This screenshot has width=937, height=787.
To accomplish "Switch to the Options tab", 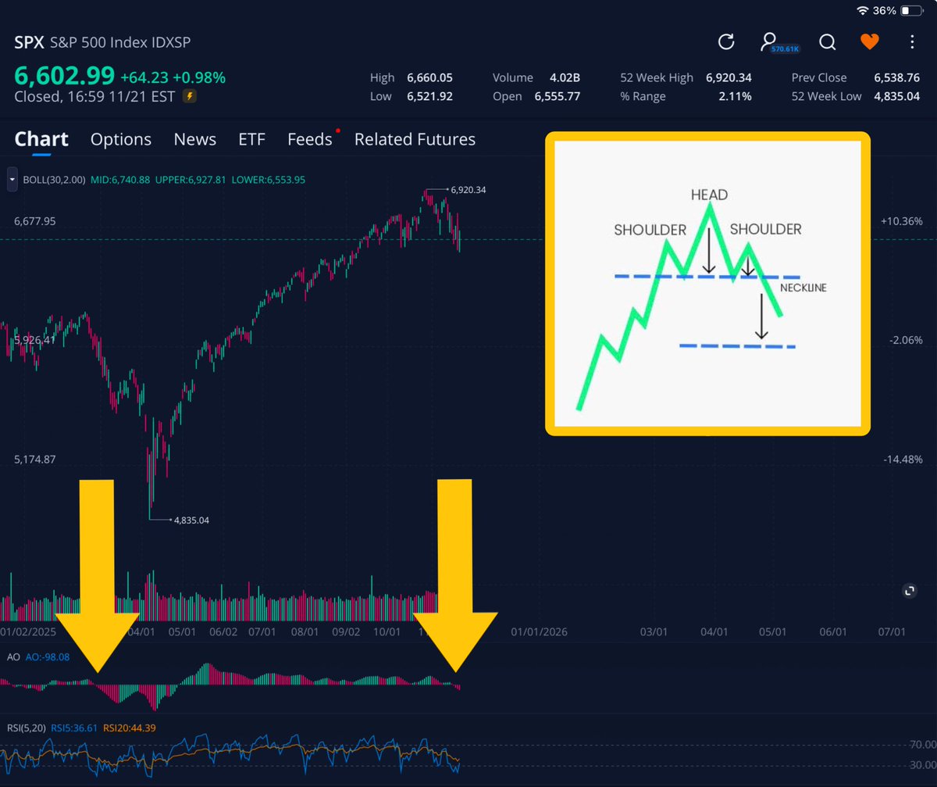I will (x=121, y=139).
